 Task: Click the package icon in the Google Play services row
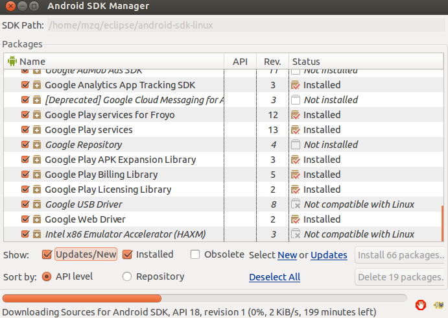click(x=37, y=130)
